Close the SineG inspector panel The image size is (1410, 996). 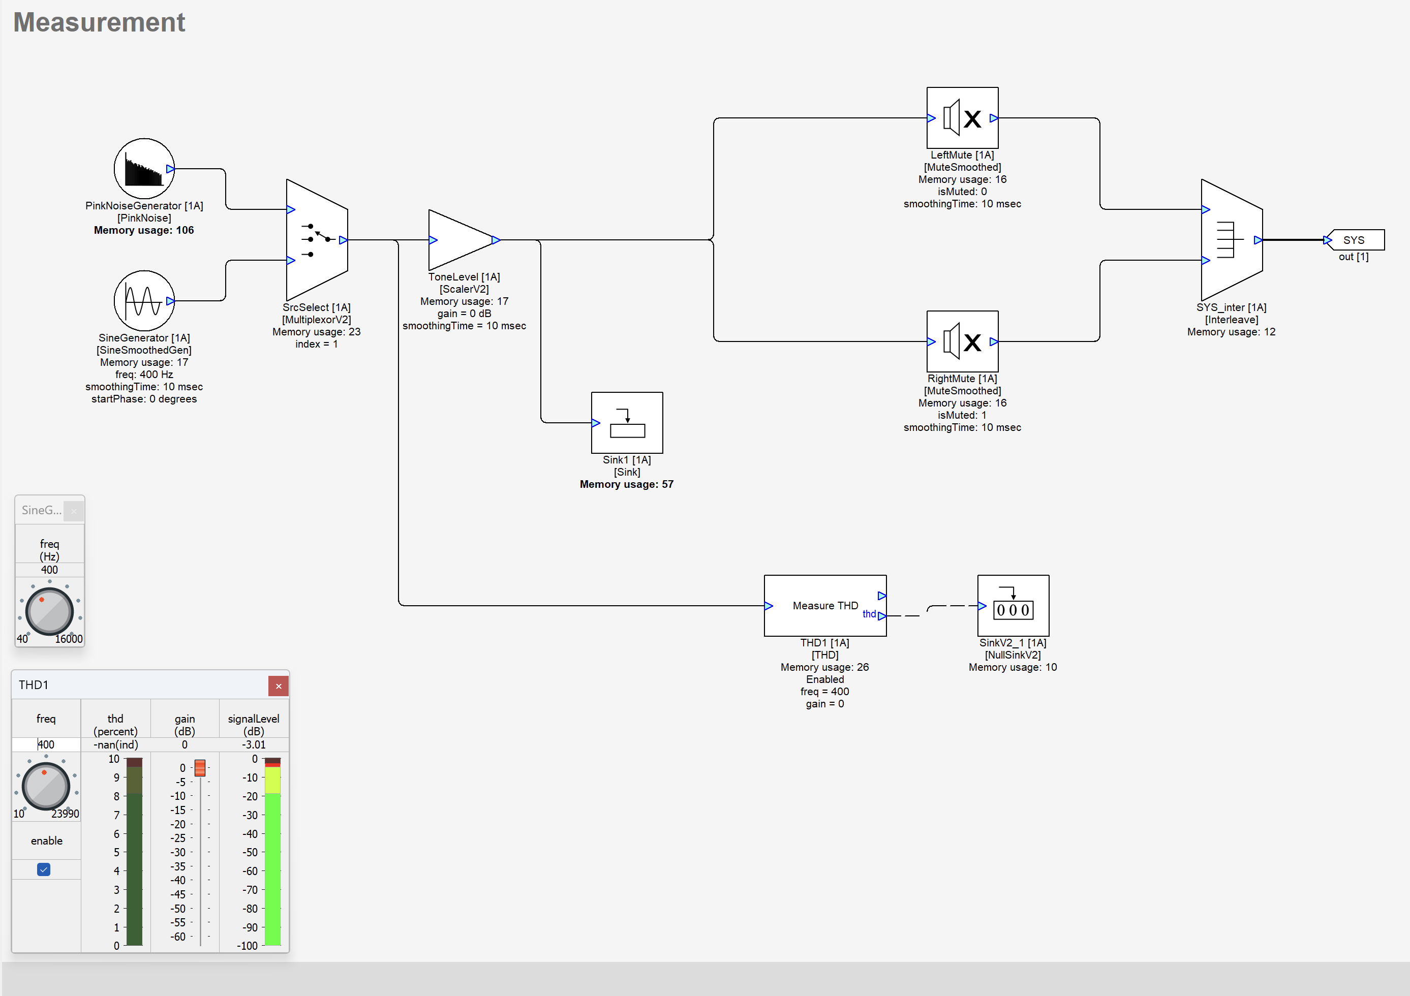point(74,511)
